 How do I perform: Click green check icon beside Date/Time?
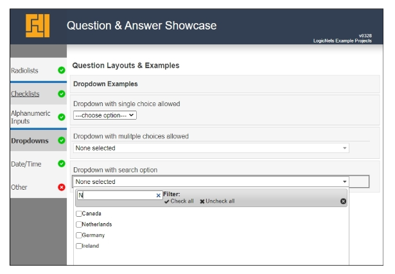tap(62, 164)
